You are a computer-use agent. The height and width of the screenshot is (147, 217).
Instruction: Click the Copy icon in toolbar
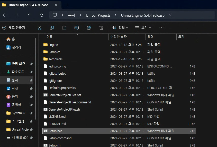[52, 28]
